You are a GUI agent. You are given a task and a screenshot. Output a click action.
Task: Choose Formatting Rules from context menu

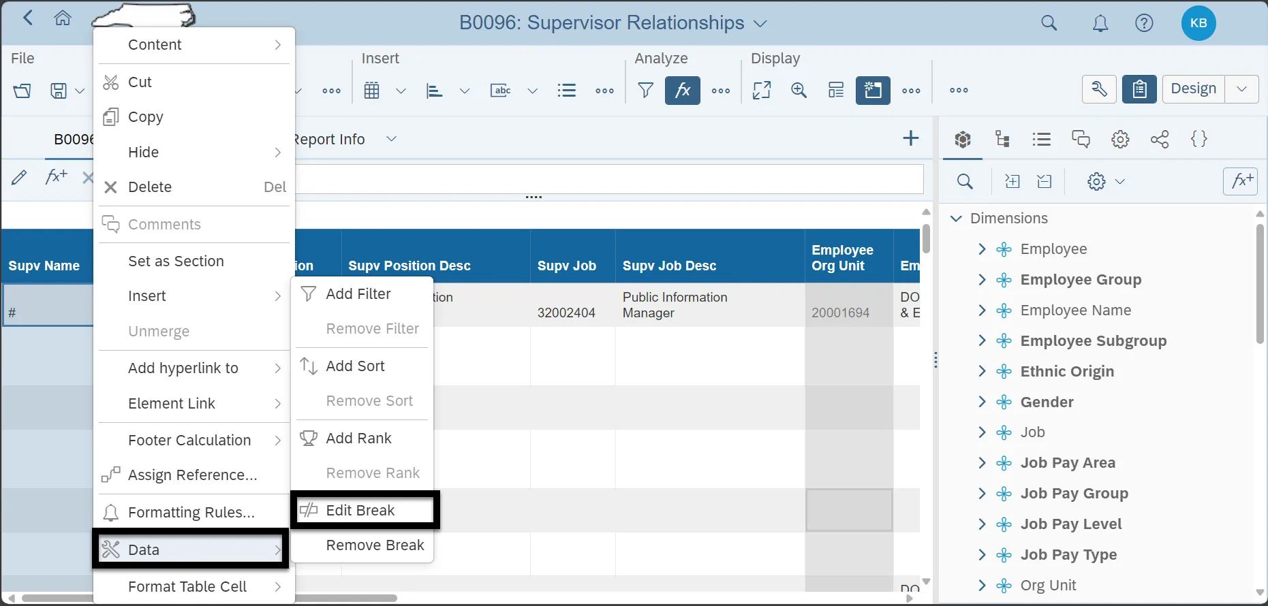point(191,513)
